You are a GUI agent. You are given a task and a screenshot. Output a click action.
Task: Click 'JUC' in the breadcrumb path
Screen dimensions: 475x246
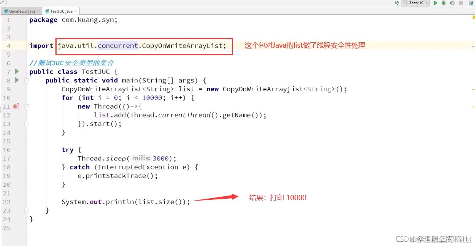2,3
